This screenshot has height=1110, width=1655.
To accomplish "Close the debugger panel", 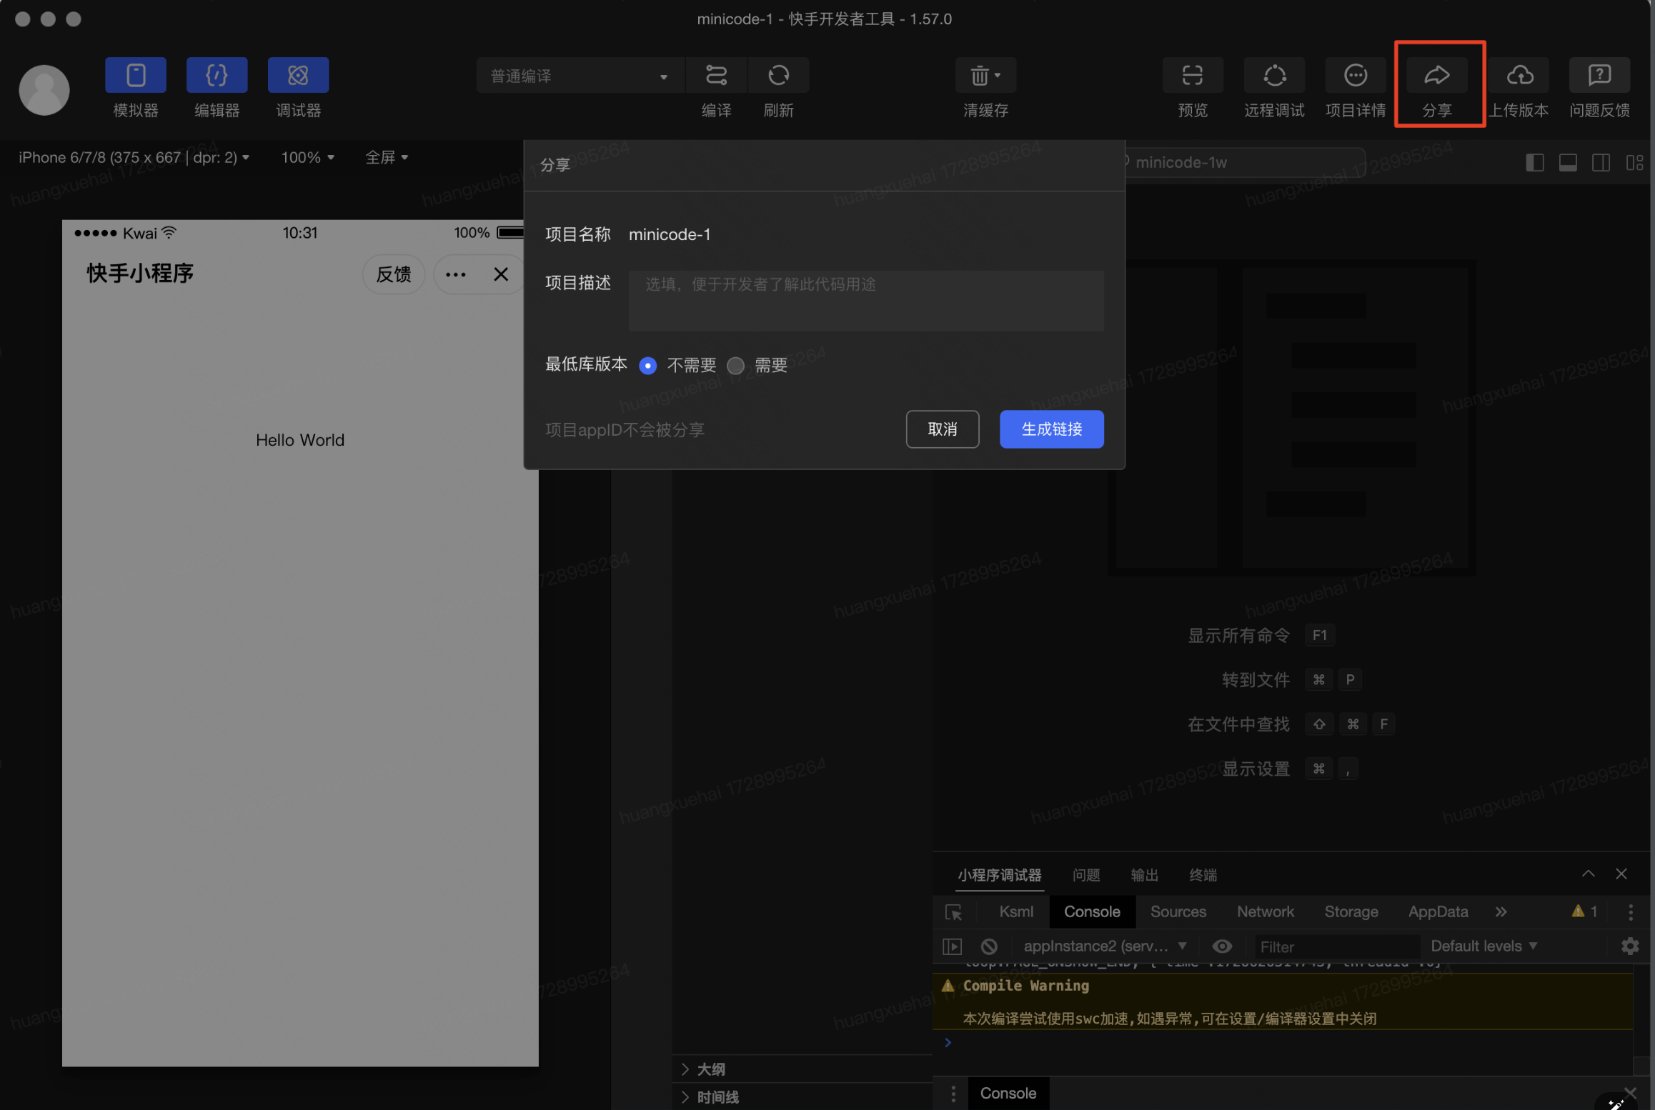I will 1621,874.
